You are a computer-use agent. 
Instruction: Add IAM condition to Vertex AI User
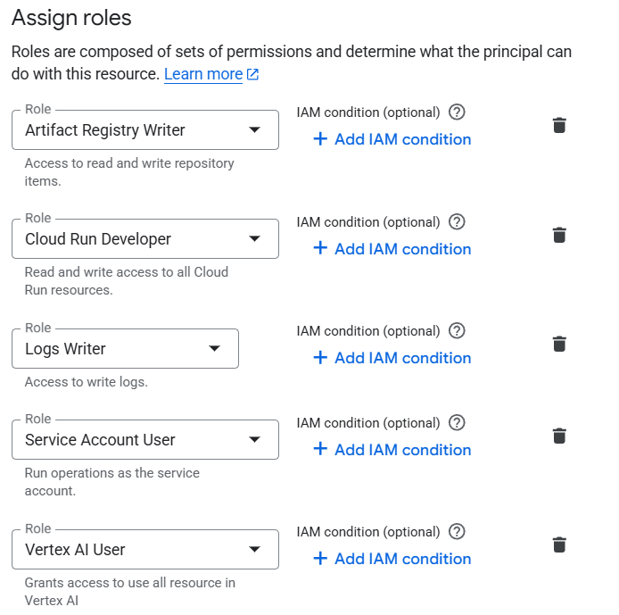pyautogui.click(x=392, y=559)
